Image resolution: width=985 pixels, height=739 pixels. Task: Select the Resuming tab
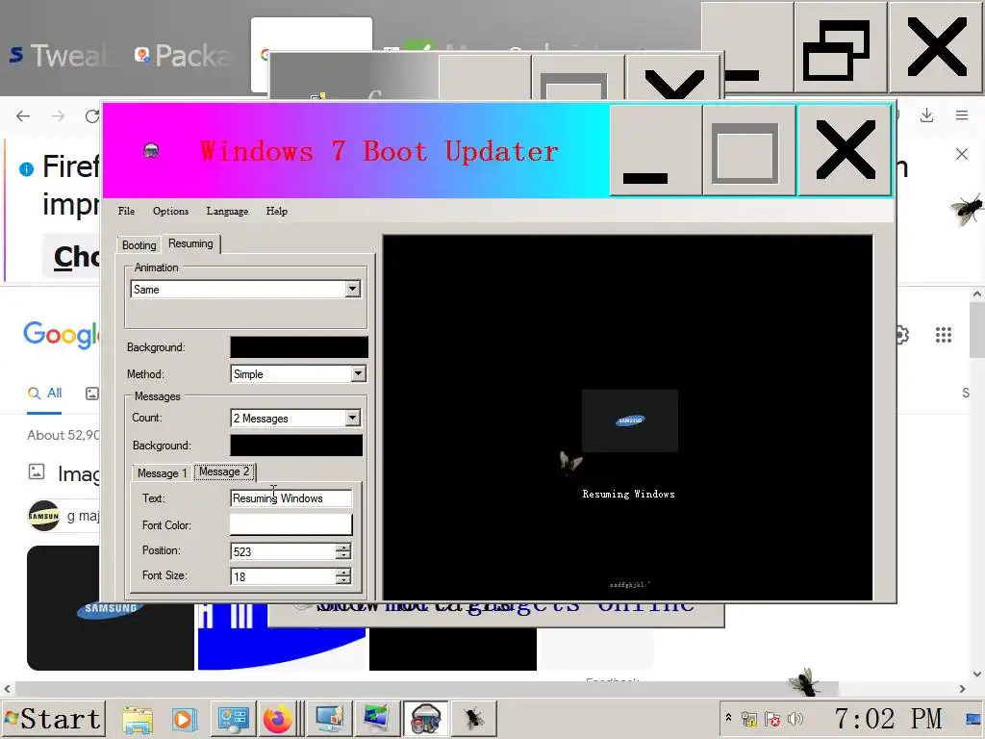(x=190, y=243)
